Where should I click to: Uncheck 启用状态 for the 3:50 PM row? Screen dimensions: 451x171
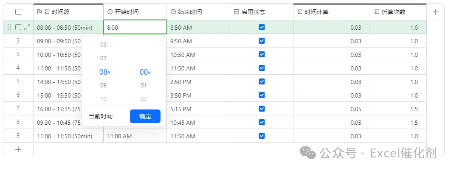click(262, 95)
